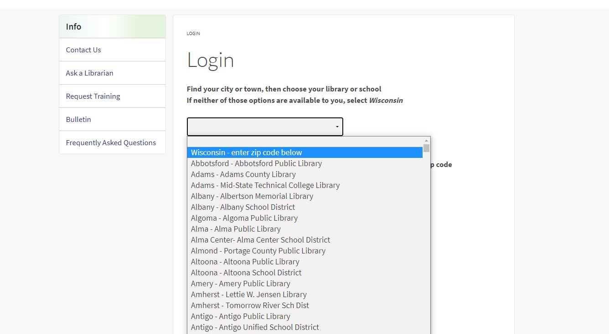Open Frequently Asked Questions

click(111, 143)
